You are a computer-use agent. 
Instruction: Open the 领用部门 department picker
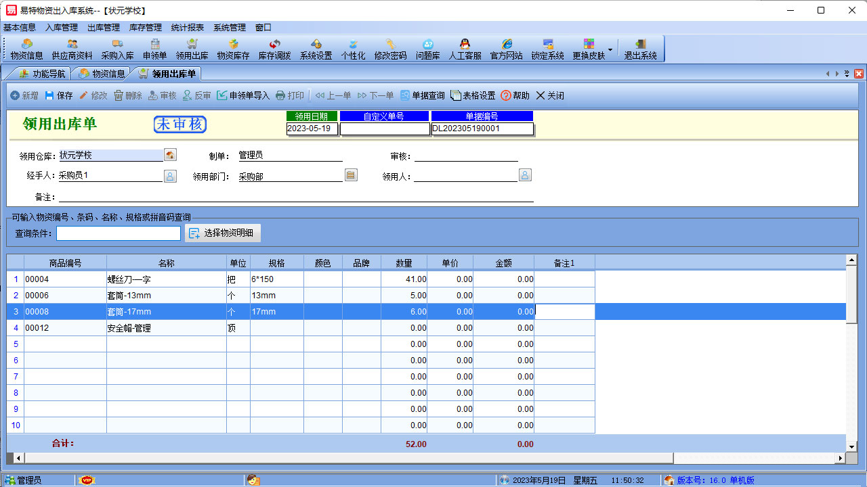(x=350, y=175)
